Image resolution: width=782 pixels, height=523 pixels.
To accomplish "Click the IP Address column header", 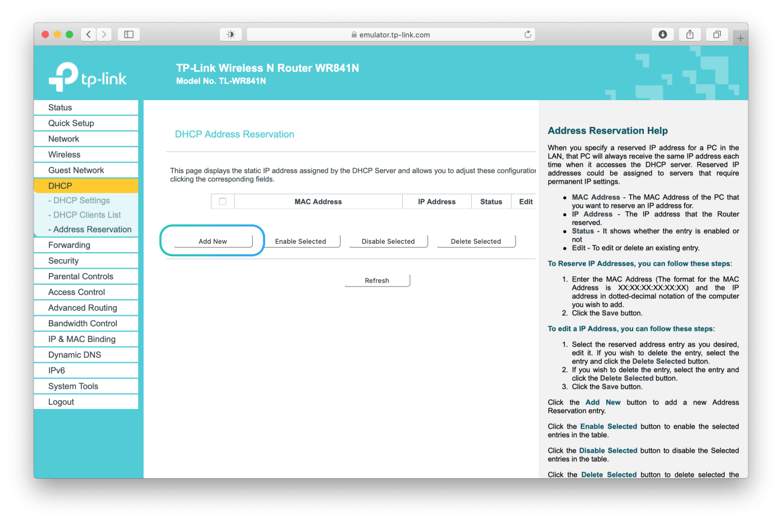I will (x=437, y=202).
